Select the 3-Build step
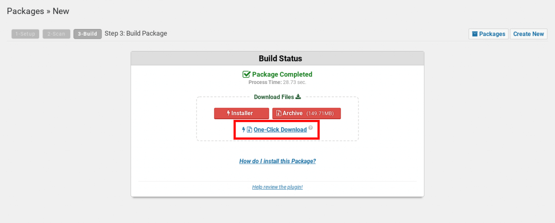Viewport: 555px width, 223px height. (x=87, y=34)
